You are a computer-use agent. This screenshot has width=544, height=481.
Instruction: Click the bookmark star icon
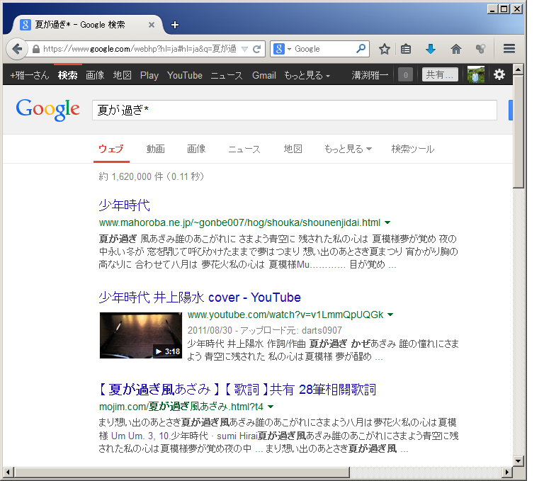coord(385,49)
